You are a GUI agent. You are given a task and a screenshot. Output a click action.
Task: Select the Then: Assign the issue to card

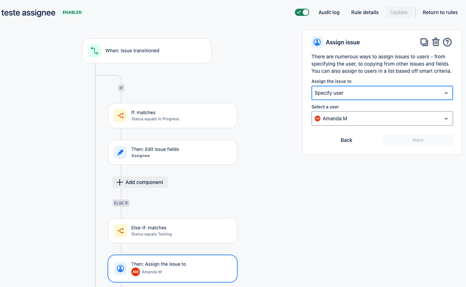point(173,269)
